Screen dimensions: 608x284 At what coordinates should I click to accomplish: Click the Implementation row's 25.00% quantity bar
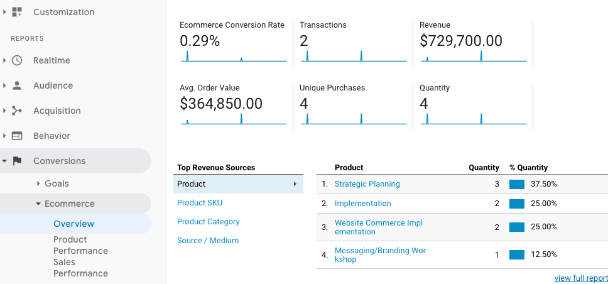(517, 204)
